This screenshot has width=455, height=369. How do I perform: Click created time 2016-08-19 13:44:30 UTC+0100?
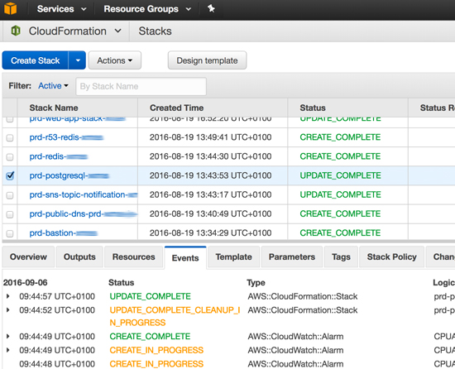tap(210, 156)
